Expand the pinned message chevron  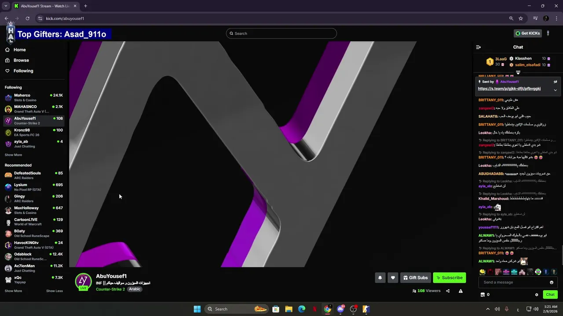click(555, 90)
